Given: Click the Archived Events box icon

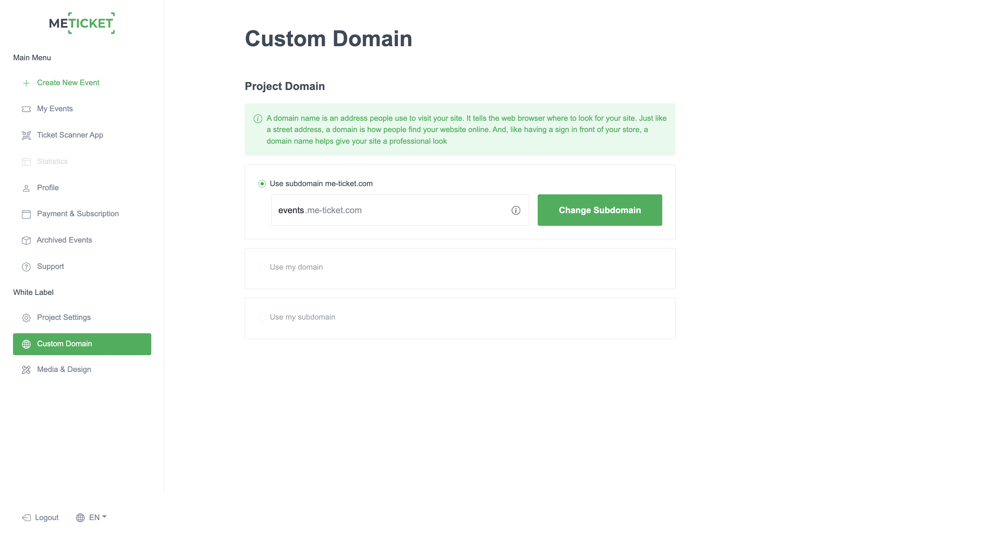Looking at the screenshot, I should coord(26,241).
